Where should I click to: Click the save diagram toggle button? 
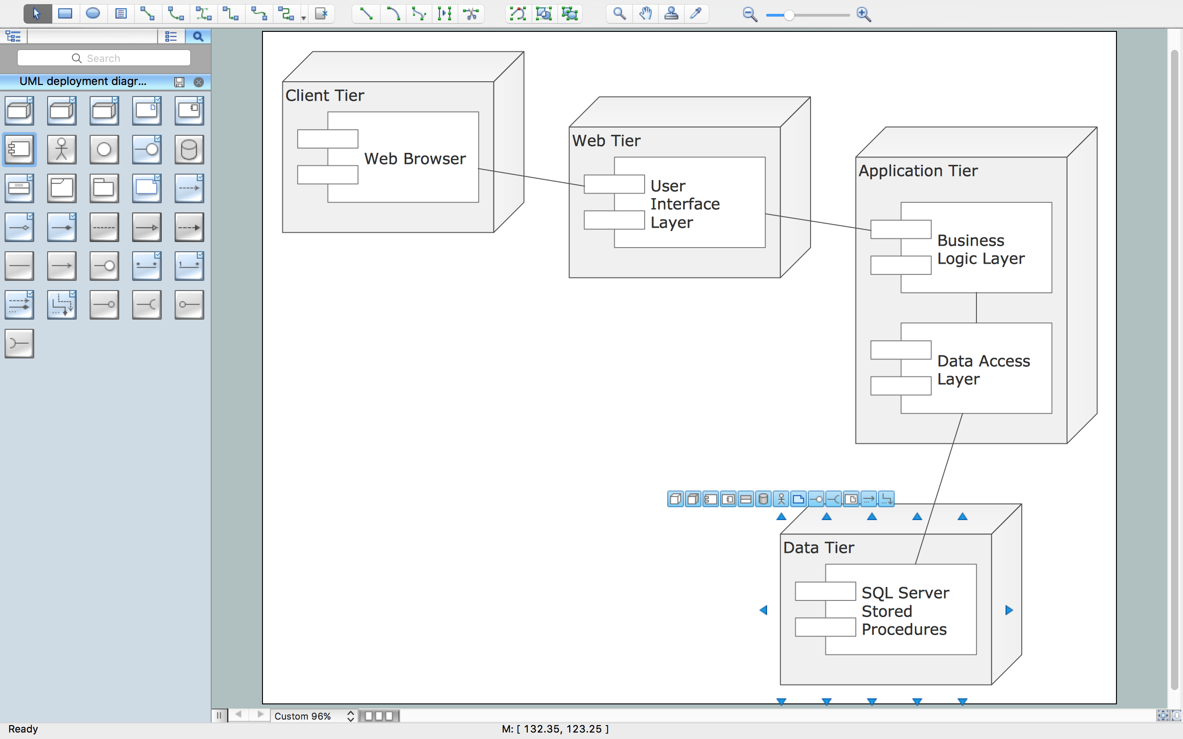(x=180, y=81)
